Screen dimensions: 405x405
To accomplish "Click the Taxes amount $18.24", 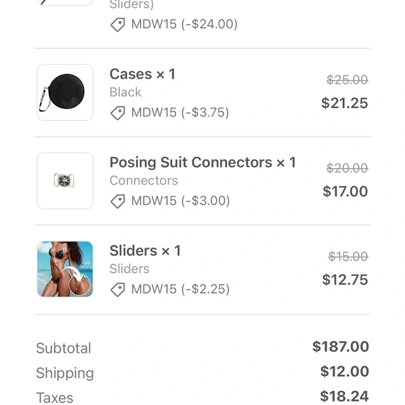I will coord(345,396).
